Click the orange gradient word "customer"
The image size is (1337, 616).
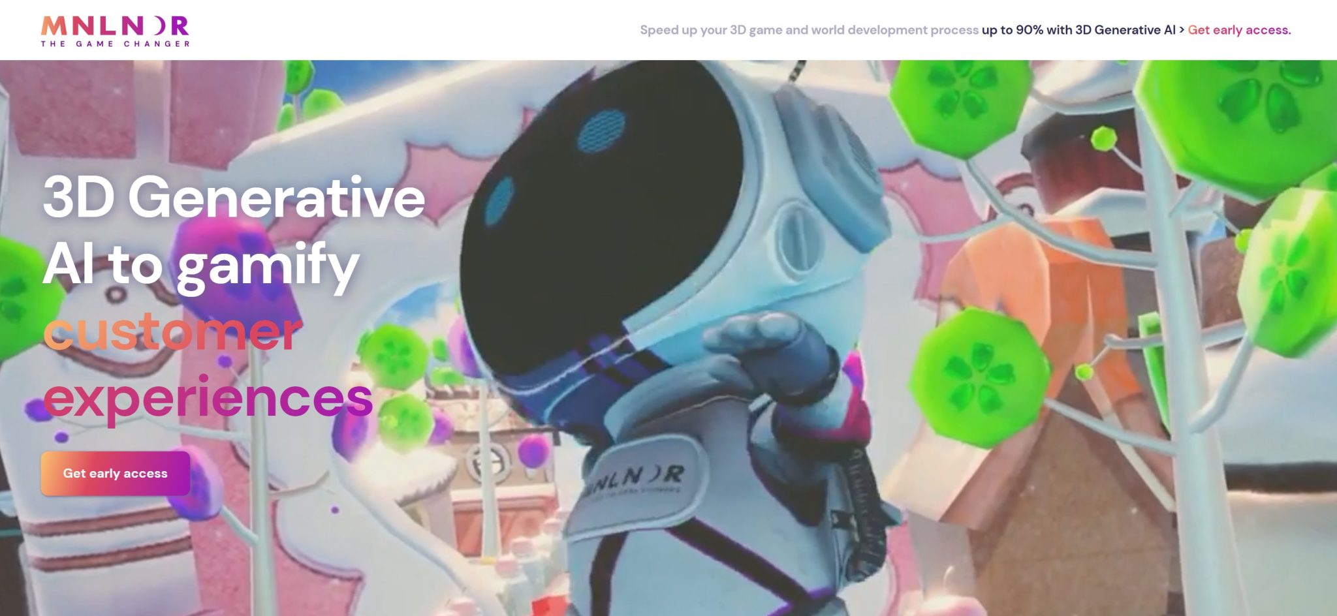coord(172,331)
